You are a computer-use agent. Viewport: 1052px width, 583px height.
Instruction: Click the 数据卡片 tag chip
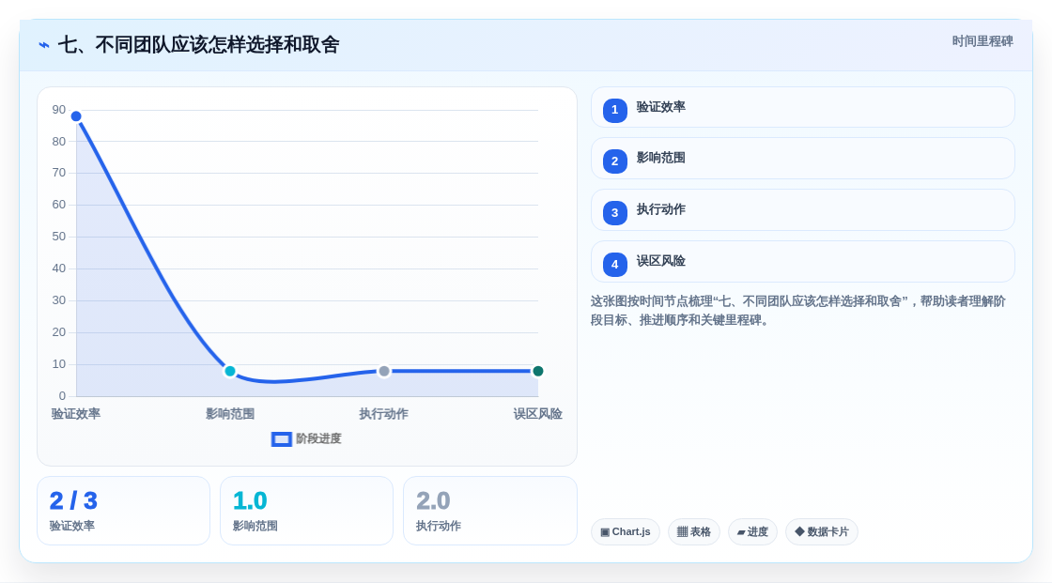pos(822,532)
